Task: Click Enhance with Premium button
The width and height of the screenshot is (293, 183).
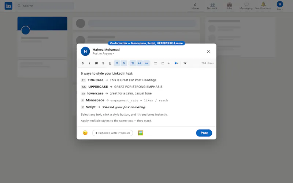Action: coord(112,133)
